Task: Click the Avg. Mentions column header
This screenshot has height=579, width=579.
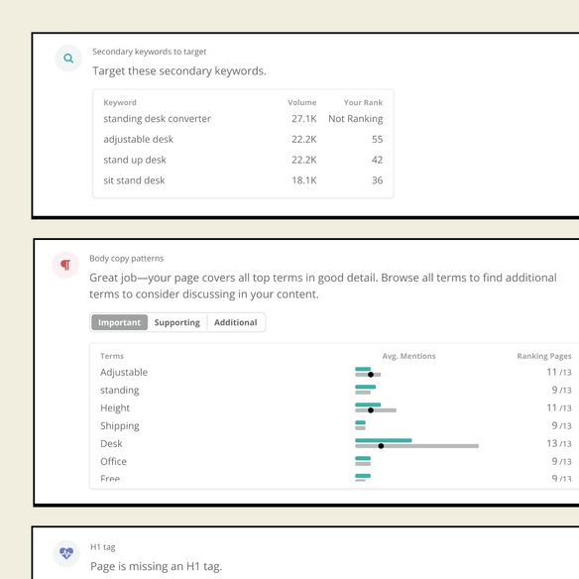Action: (408, 356)
